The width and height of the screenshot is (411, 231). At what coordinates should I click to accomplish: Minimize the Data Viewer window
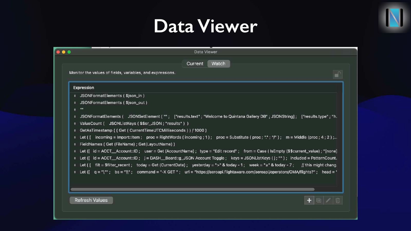(x=64, y=52)
